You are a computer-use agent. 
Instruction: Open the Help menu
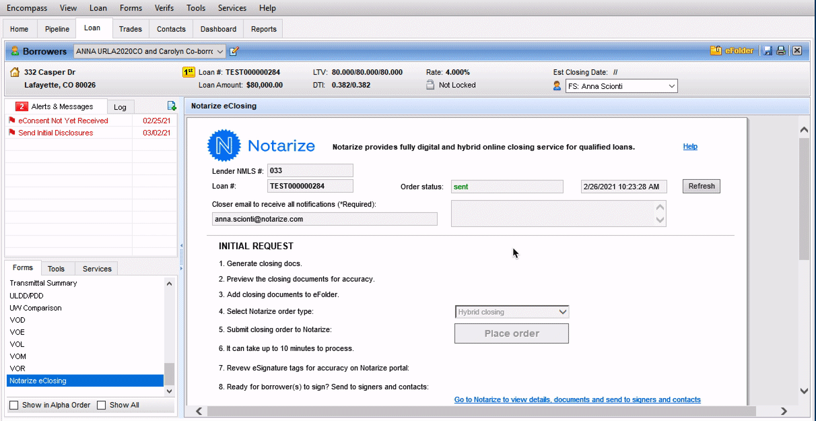pos(267,8)
